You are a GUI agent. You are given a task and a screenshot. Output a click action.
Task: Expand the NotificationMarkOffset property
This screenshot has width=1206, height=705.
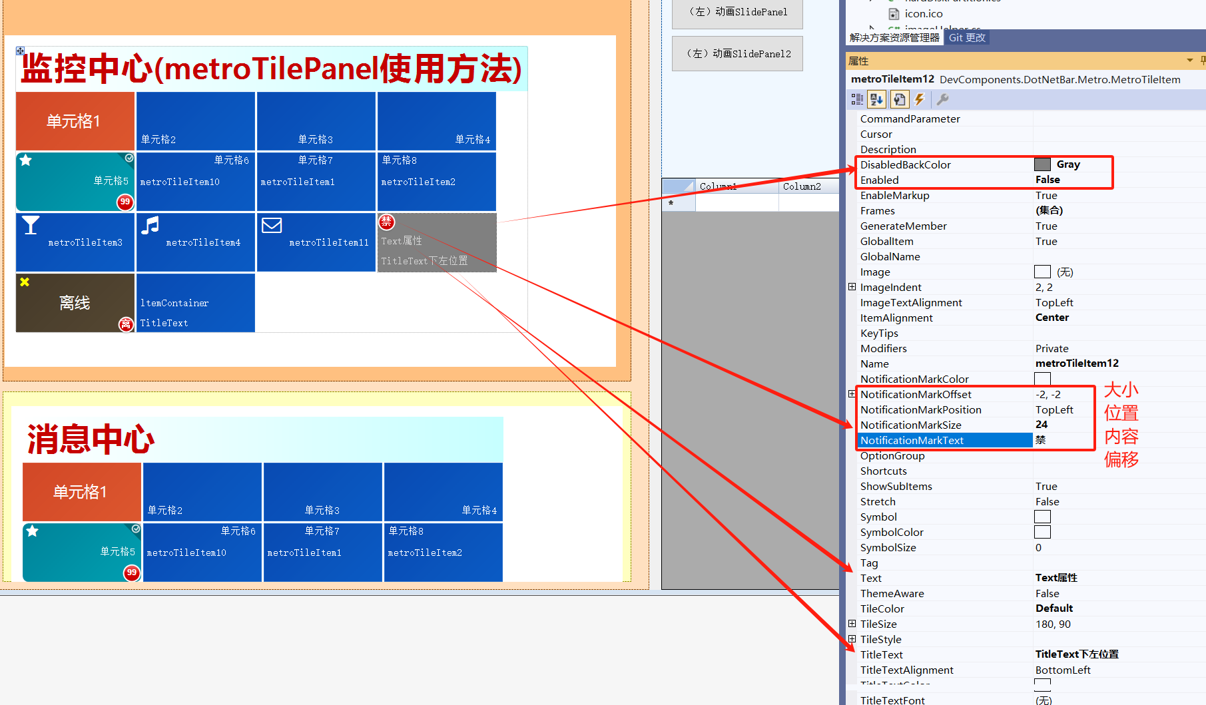[852, 394]
